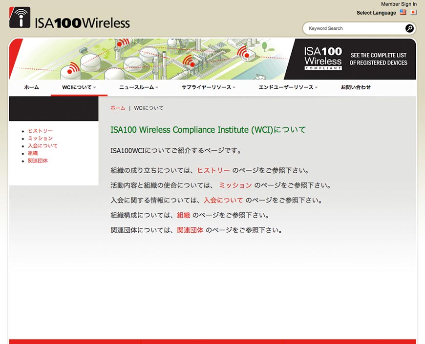The image size is (425, 344).
Task: Click the registered devices list banner
Action: pyautogui.click(x=379, y=59)
